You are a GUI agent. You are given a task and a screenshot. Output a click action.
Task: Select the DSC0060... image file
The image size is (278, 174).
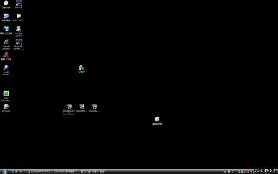click(x=94, y=108)
